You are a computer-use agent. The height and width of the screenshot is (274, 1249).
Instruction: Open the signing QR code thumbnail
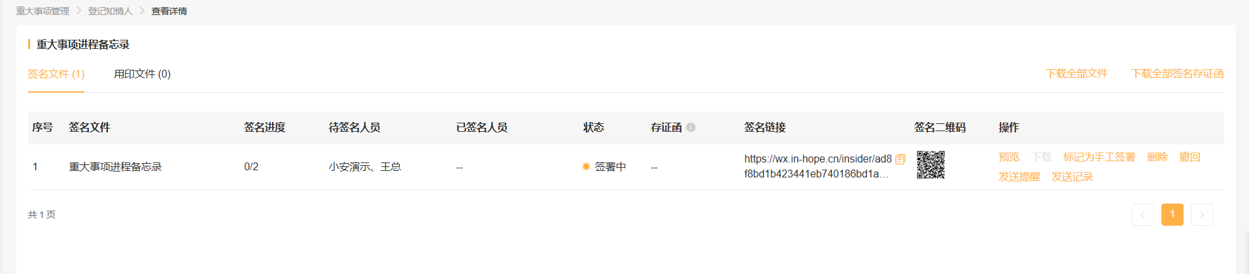click(x=931, y=165)
